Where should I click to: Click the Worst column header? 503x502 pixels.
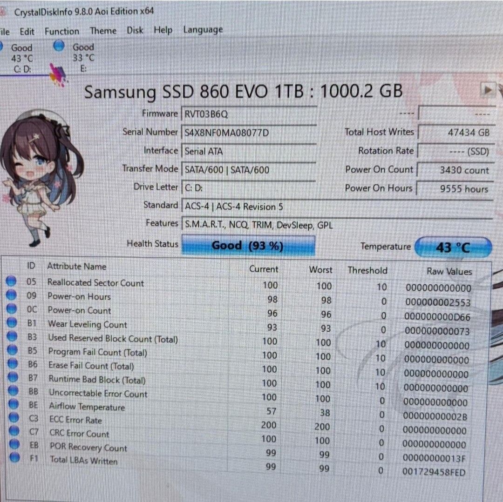(x=320, y=270)
